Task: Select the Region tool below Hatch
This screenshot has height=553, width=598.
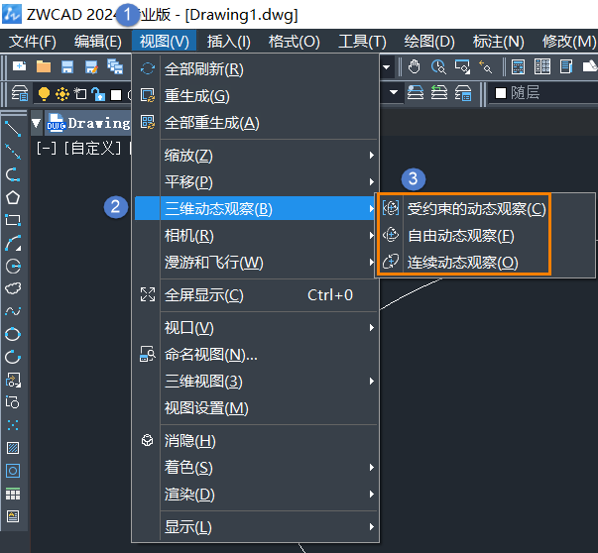Action: (13, 471)
